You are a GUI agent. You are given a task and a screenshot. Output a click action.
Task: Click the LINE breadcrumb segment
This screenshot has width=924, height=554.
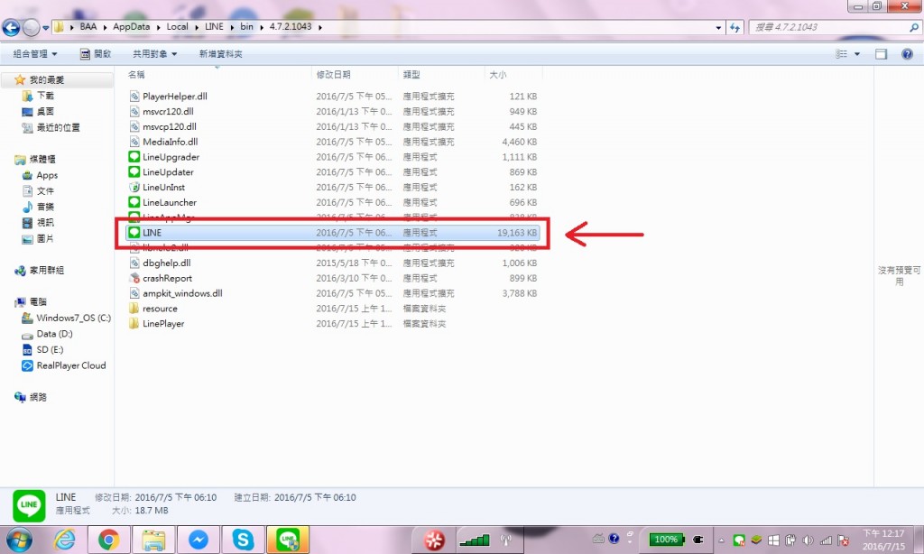point(214,26)
